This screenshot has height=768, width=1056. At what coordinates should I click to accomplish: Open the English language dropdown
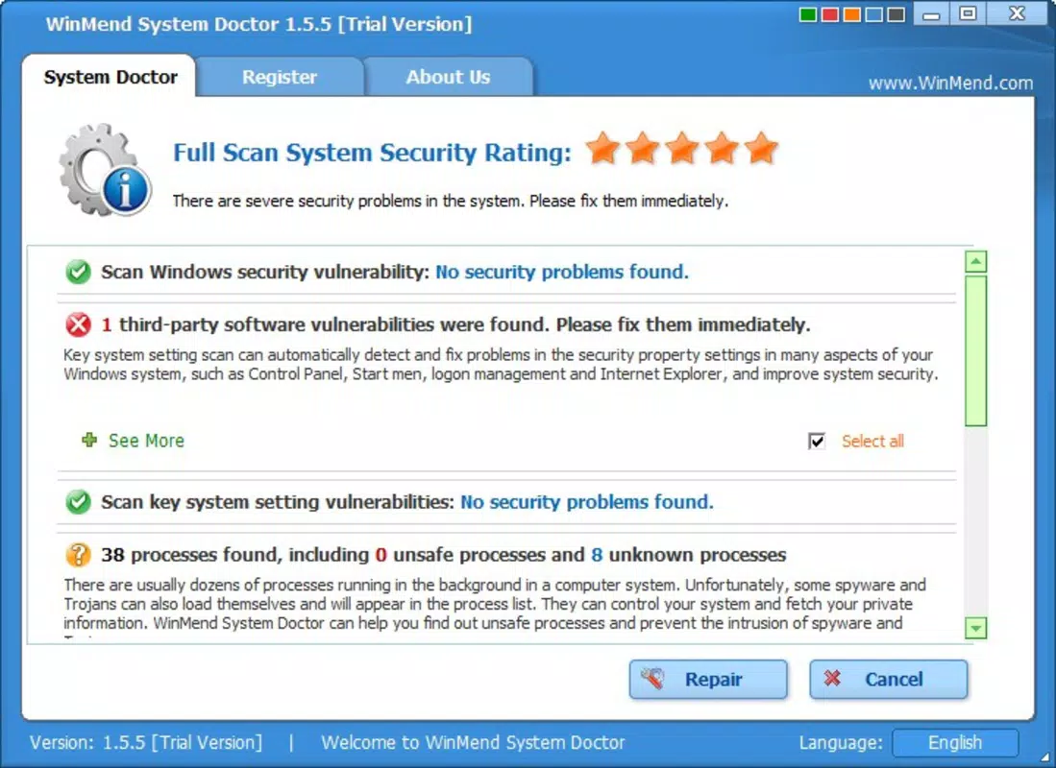(x=955, y=742)
